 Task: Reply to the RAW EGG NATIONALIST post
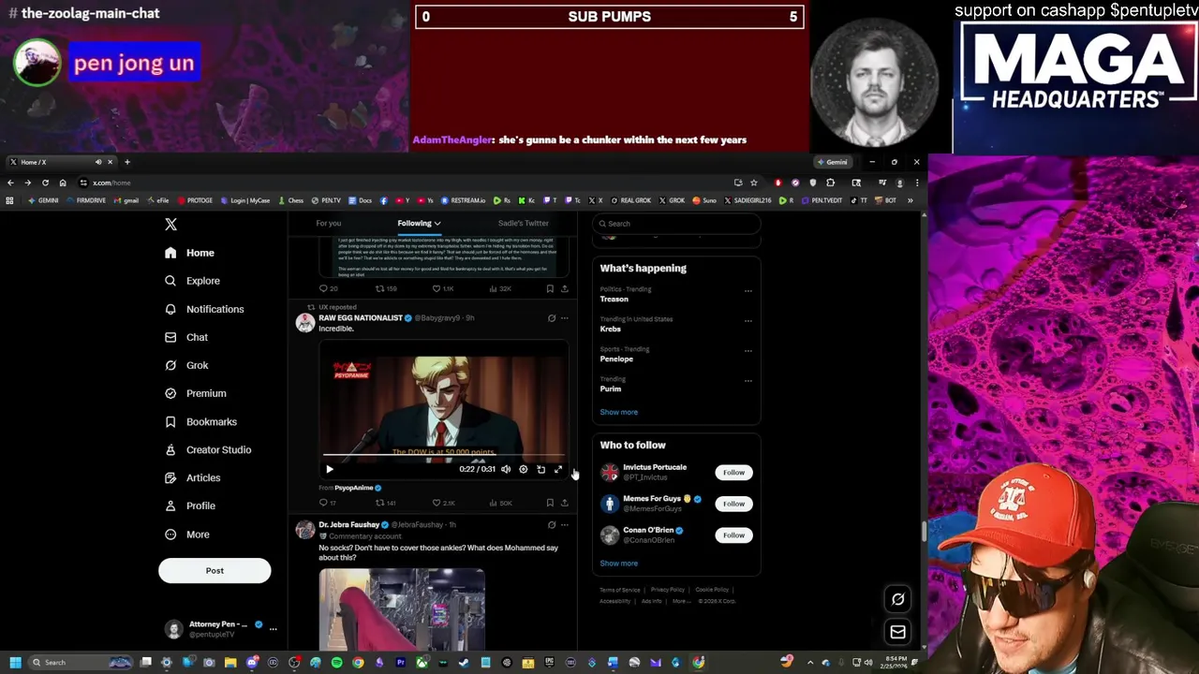coord(328,504)
